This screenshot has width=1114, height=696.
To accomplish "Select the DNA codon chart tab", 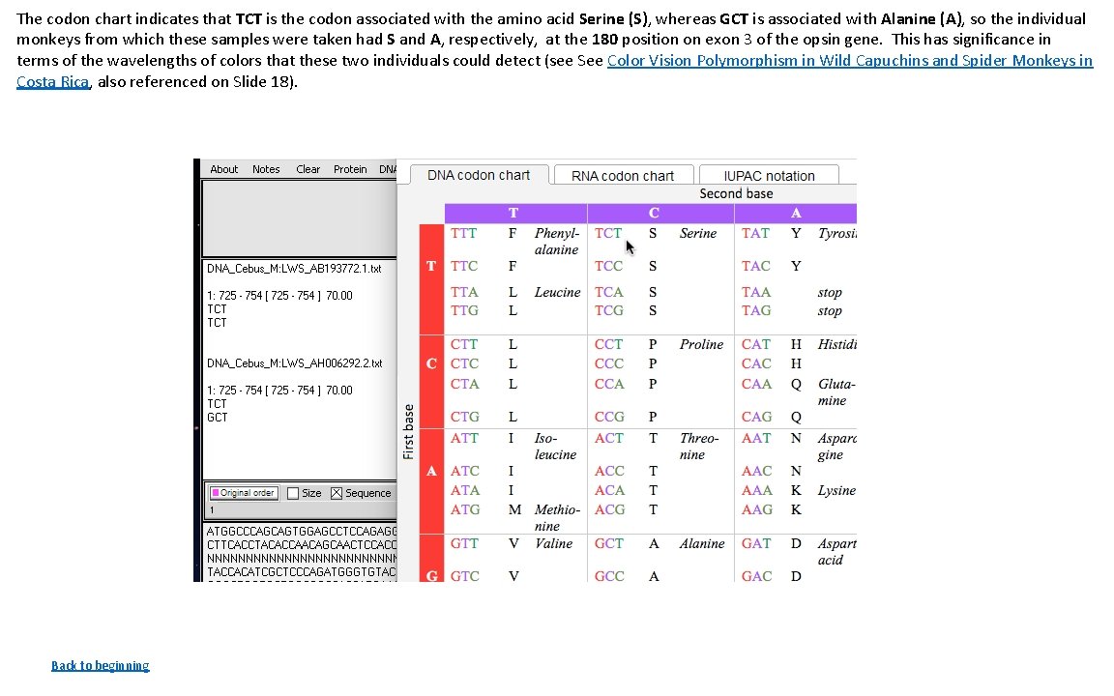I will [479, 175].
